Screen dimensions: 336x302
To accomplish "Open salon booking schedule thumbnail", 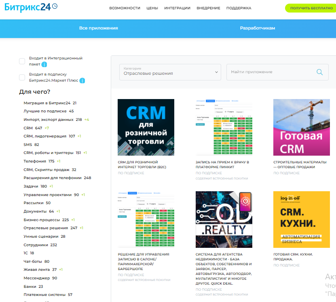I will pos(146,220).
